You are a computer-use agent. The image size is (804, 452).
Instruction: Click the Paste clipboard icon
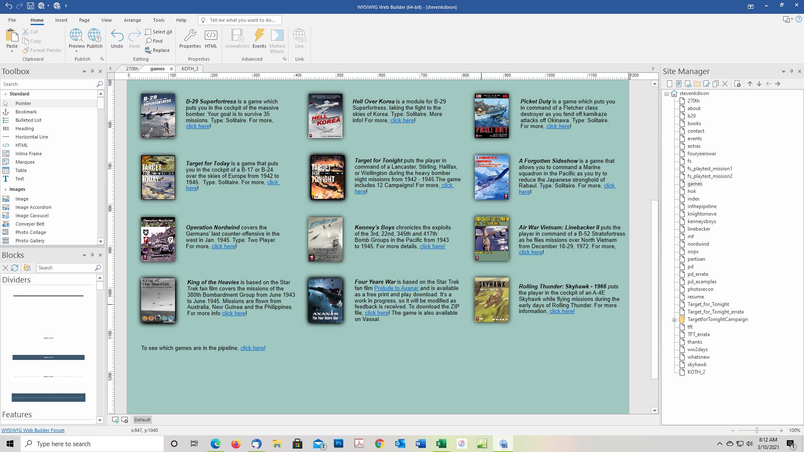click(x=12, y=35)
